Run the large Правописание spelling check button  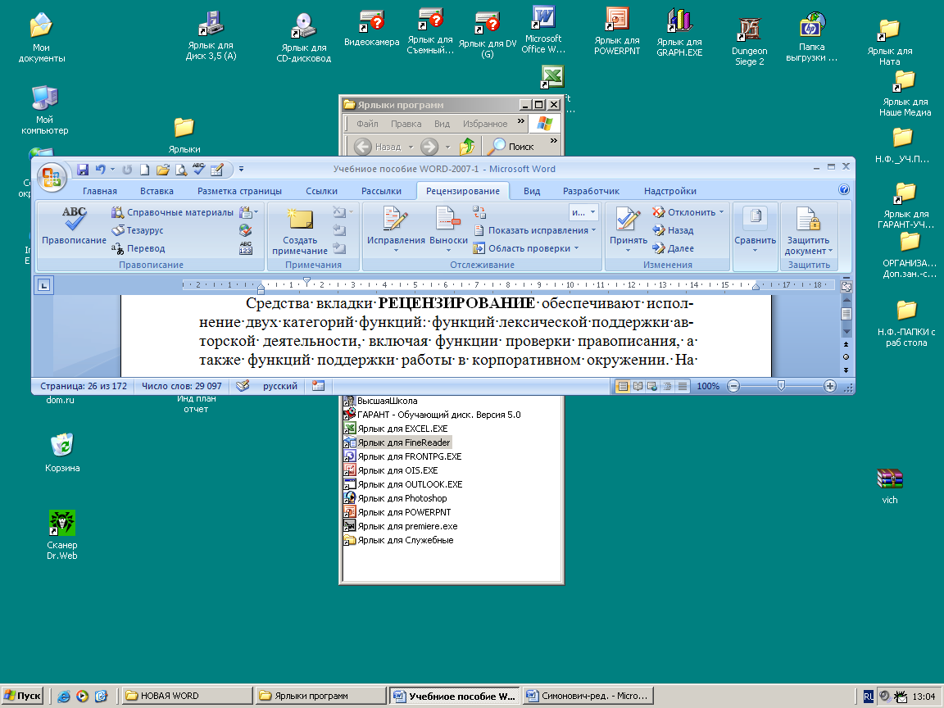click(x=74, y=225)
